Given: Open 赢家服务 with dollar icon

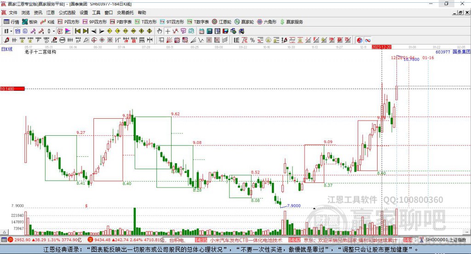Looking at the screenshot, I should point(291,22).
